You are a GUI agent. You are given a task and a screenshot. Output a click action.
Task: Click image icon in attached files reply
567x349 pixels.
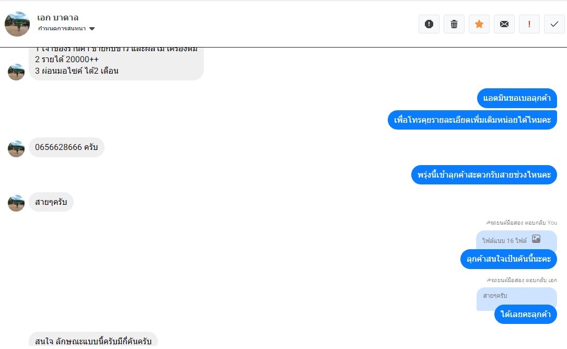point(536,239)
